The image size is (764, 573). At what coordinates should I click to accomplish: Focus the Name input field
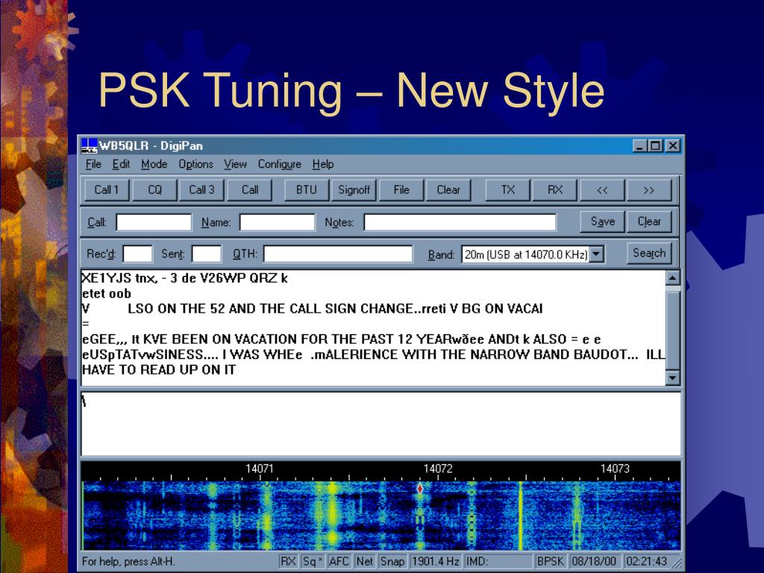[x=278, y=222]
